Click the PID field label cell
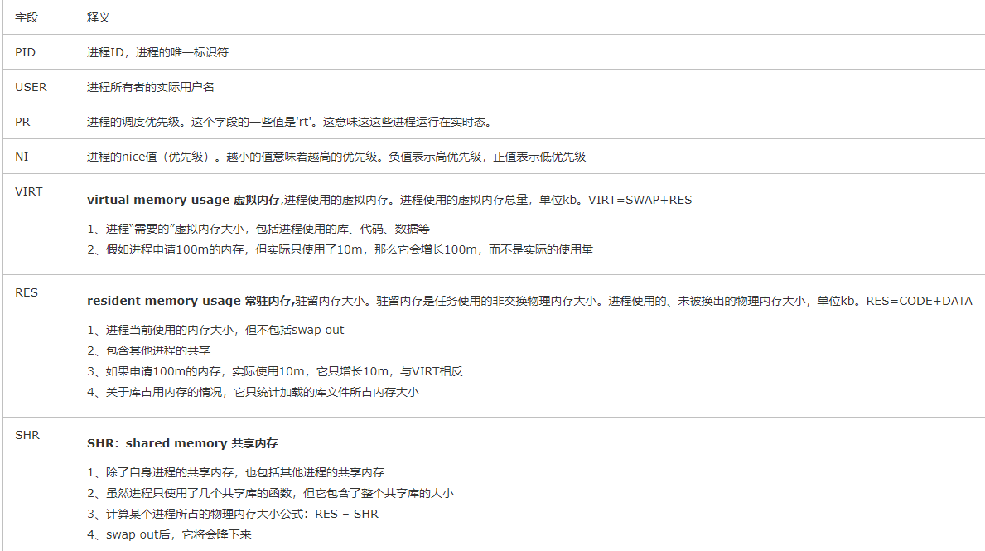Screen dimensions: 985x551 pos(26,51)
